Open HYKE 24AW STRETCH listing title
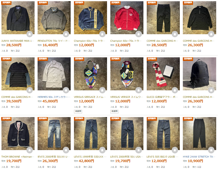The width and height of the screenshot is (218, 172). point(199,157)
